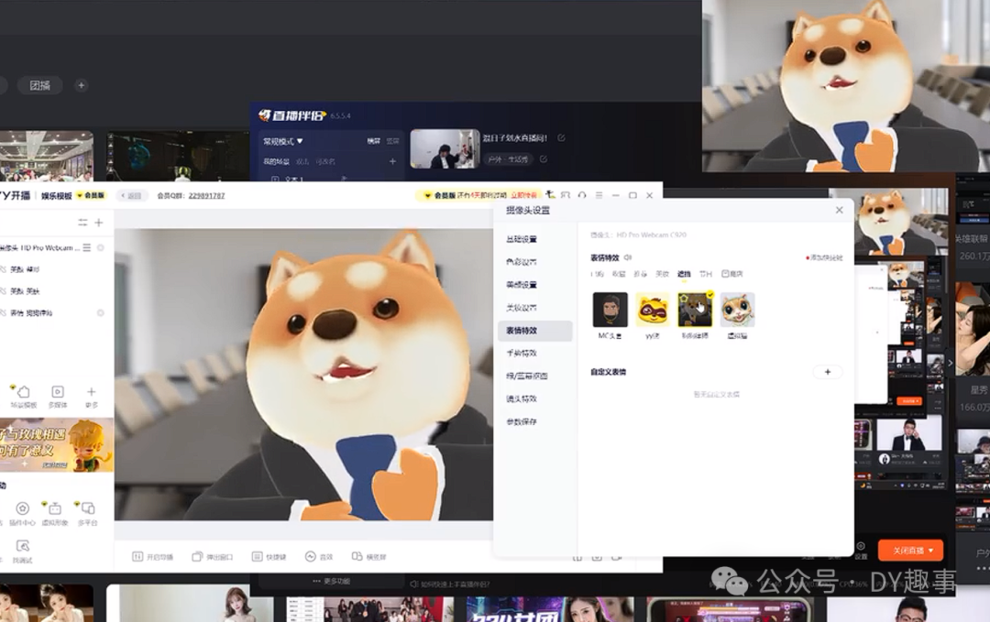Open 插件中心 plugin center icon
Viewport: 990px width, 622px height.
pyautogui.click(x=22, y=514)
